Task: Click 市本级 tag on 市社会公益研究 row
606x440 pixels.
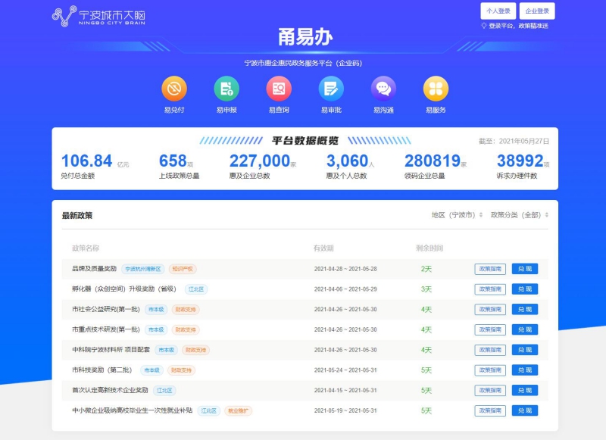Action: pyautogui.click(x=156, y=310)
